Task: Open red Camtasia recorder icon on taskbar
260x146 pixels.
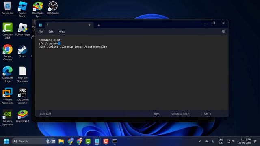Action: 106,141
